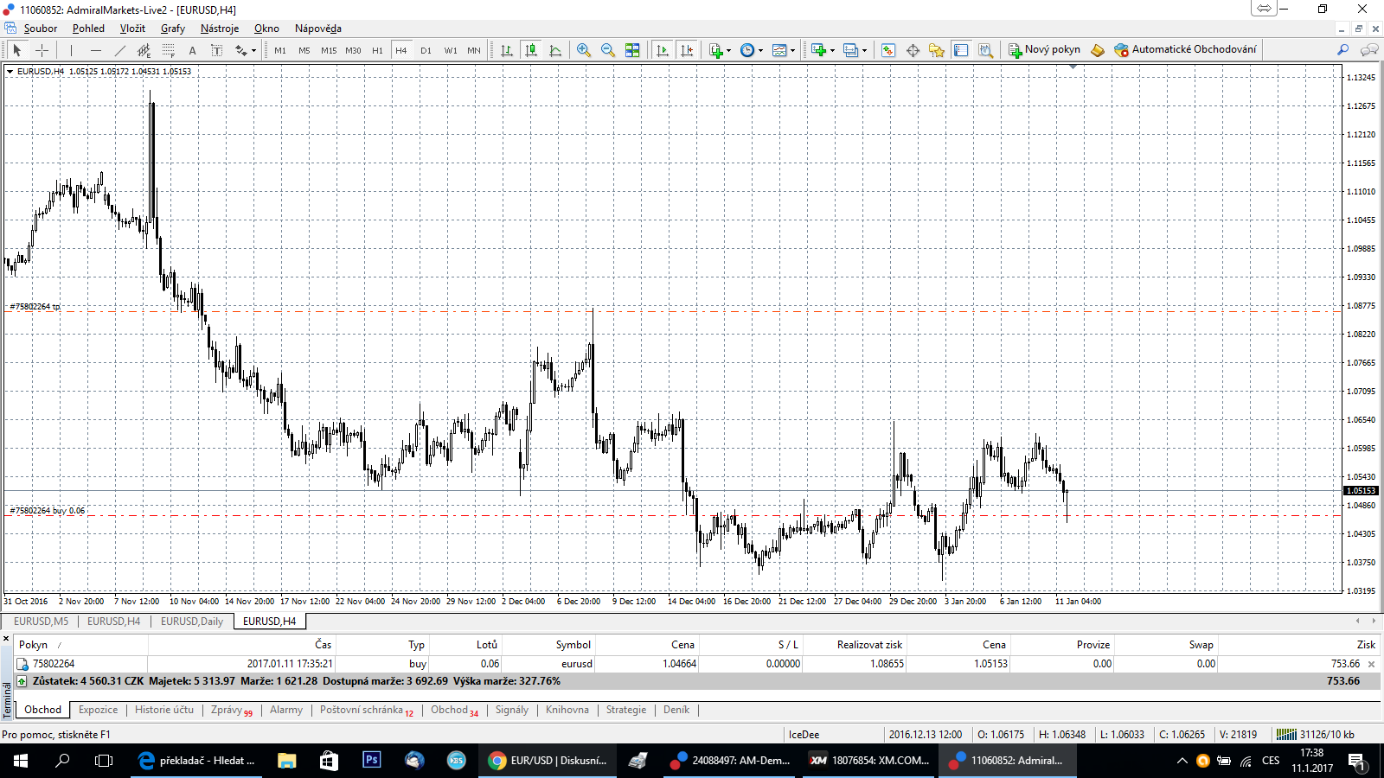Switch chart to MN timeframe
The width and height of the screenshot is (1384, 778).
click(x=474, y=50)
